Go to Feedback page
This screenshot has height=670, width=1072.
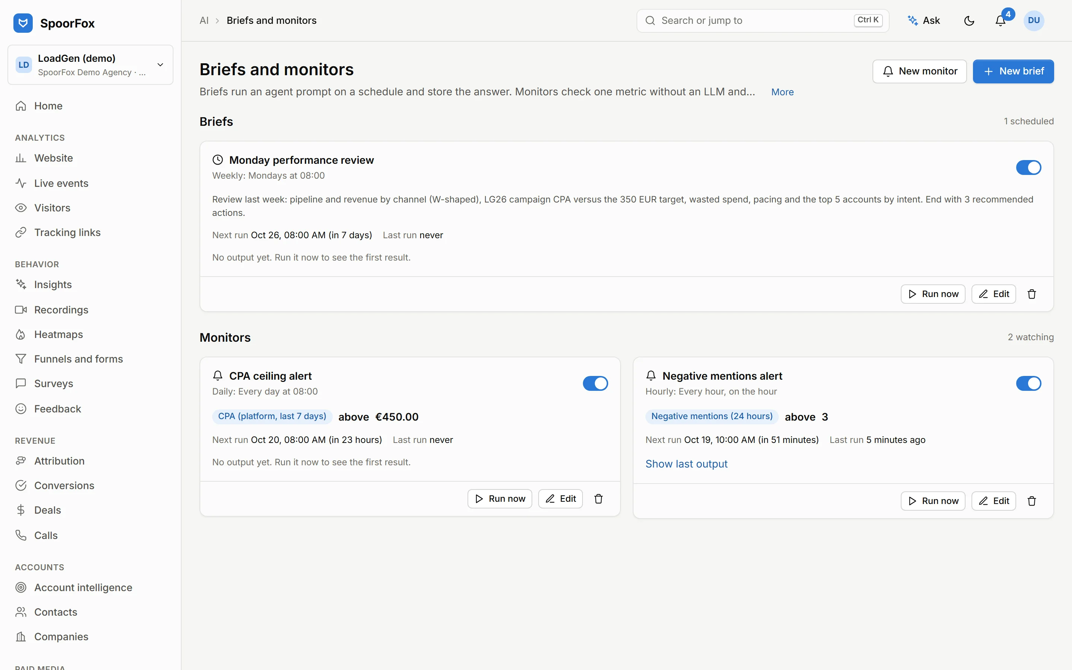[90, 409]
